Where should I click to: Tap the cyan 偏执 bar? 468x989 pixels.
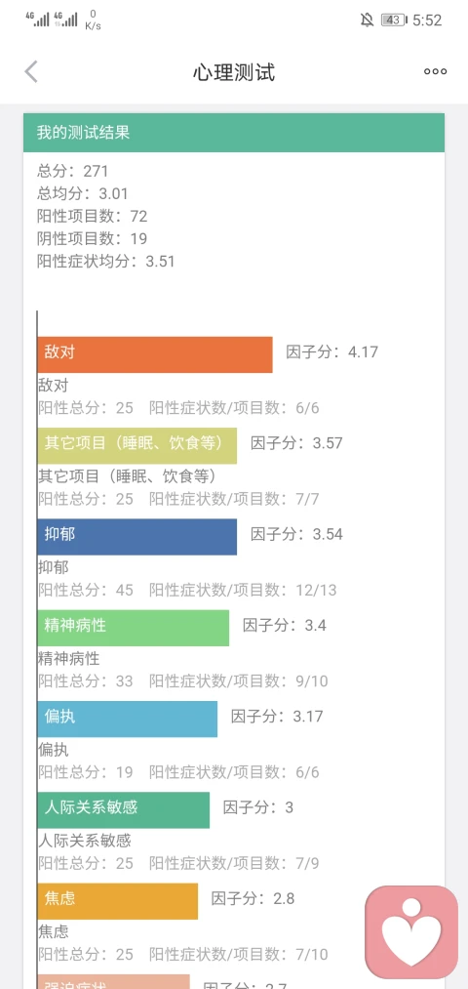[127, 719]
